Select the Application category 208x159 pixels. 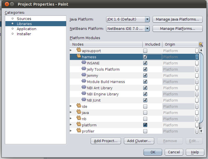click(x=26, y=29)
